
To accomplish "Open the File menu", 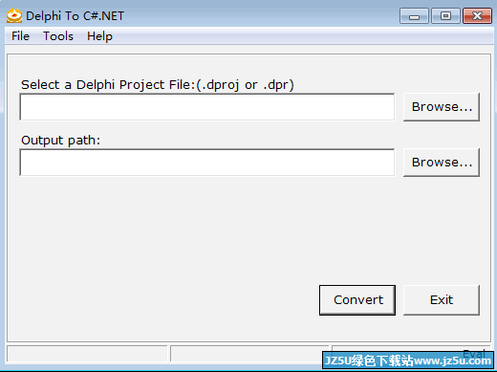I will tap(20, 36).
